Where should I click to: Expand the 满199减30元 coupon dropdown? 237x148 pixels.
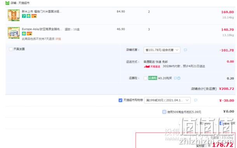tap(167, 100)
